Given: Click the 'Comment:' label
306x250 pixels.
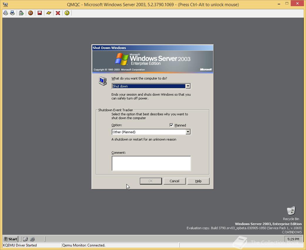Looking at the screenshot, I should tap(119, 153).
